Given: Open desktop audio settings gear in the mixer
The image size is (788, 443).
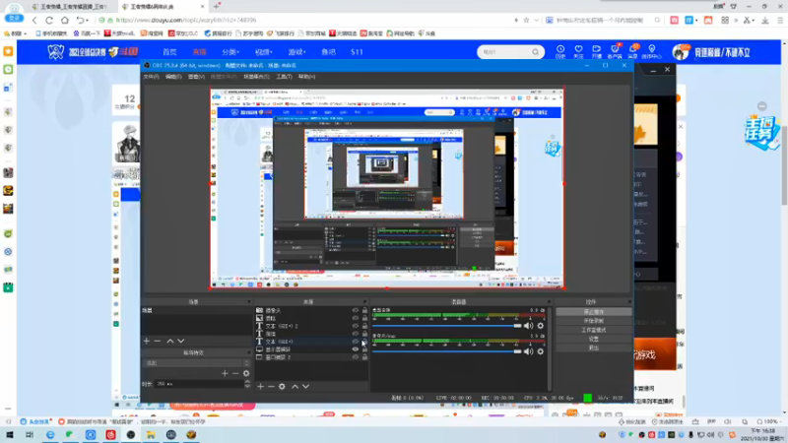Looking at the screenshot, I should pyautogui.click(x=540, y=326).
